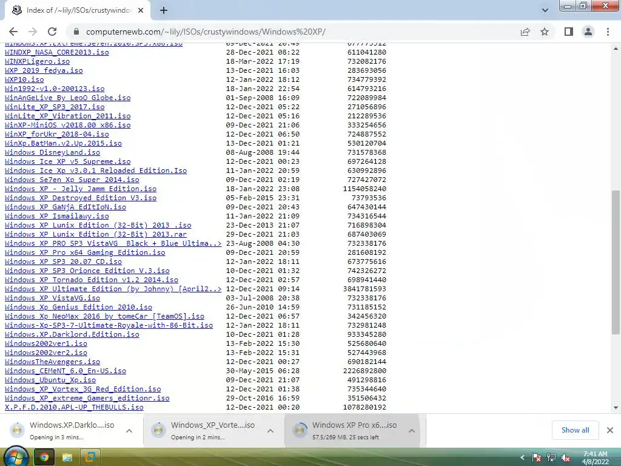Click the page scrollbar down arrow
This screenshot has width=621, height=466.
coord(616,407)
